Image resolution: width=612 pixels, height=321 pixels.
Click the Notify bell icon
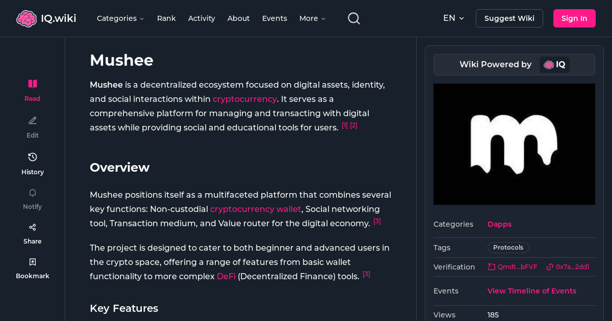point(32,193)
